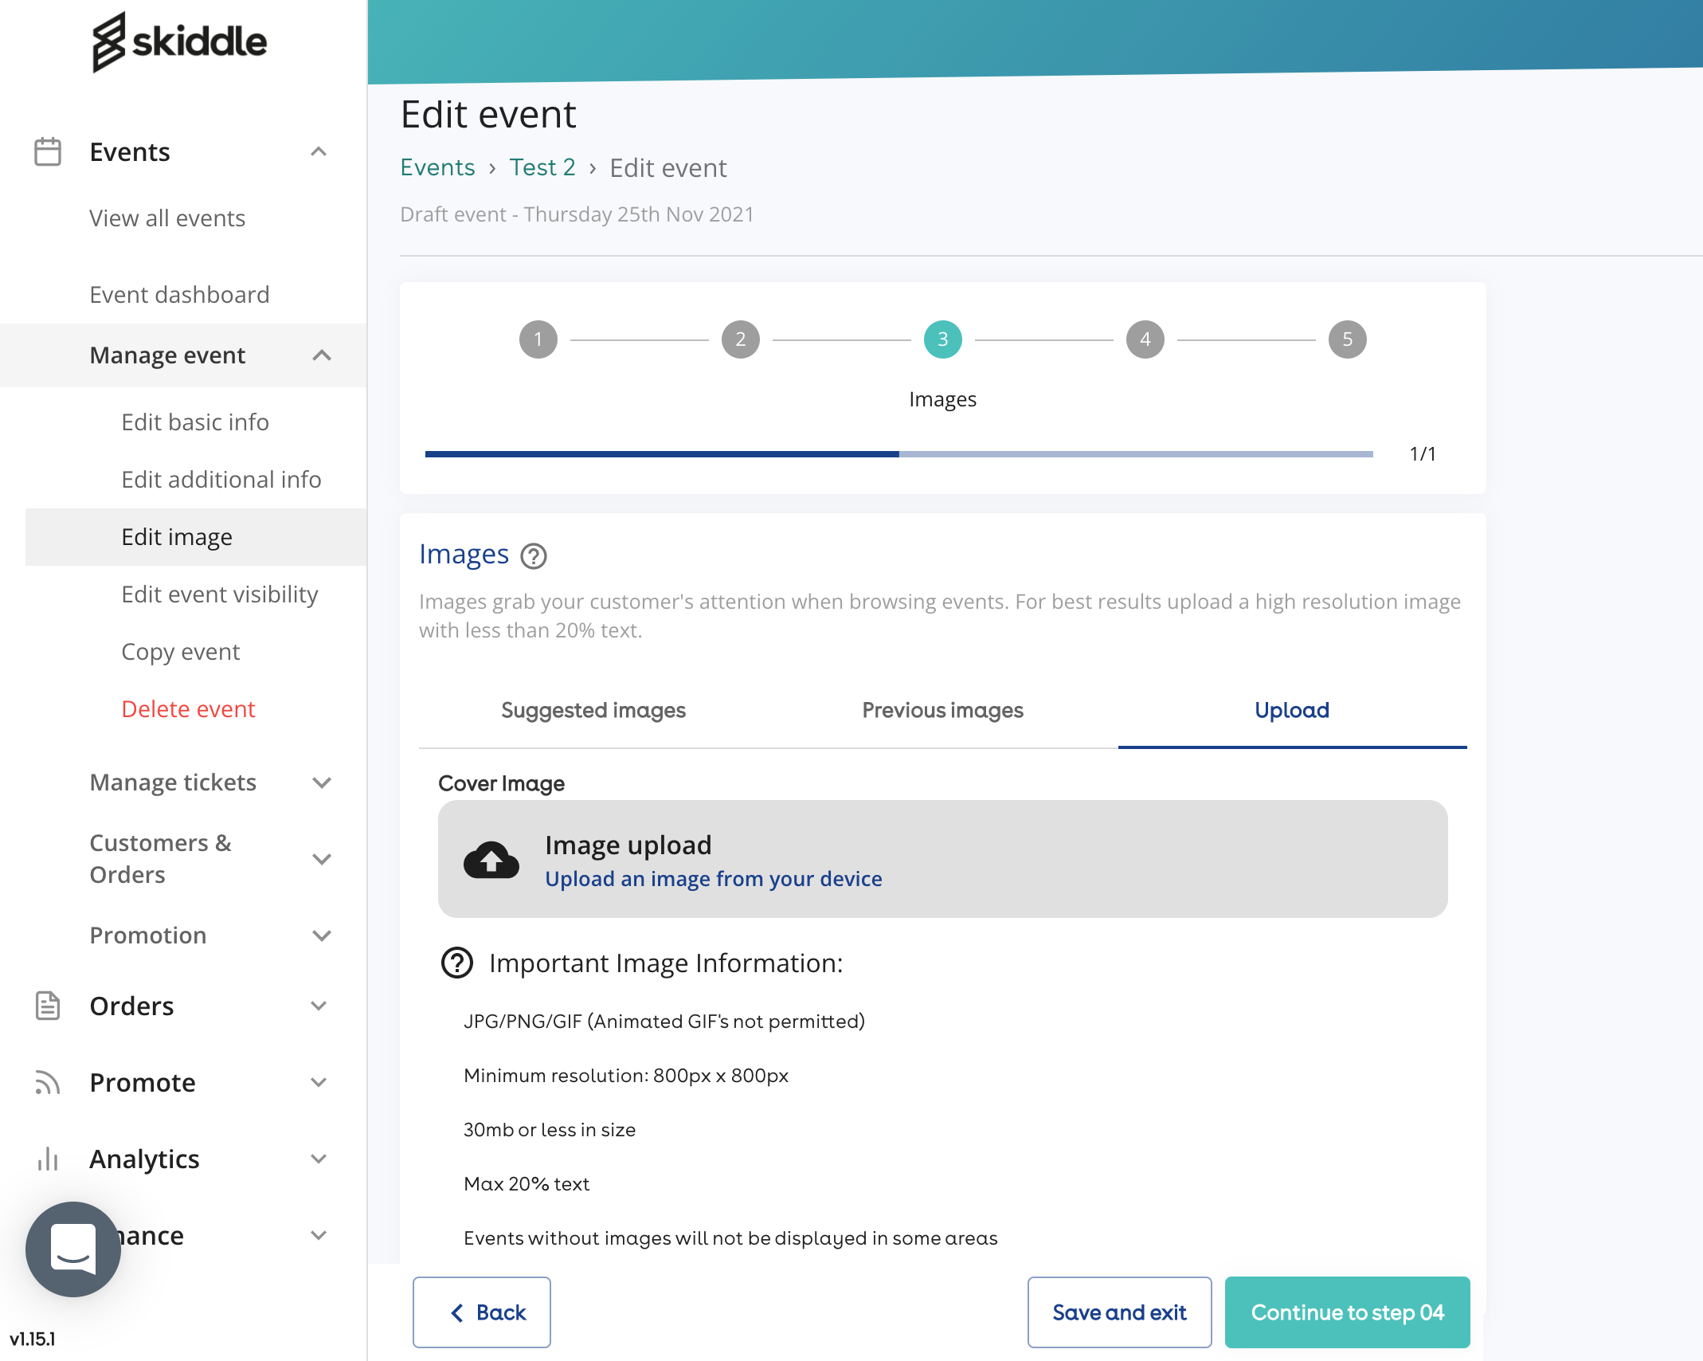Expand Customers & Orders section
The image size is (1703, 1361).
pyautogui.click(x=322, y=859)
